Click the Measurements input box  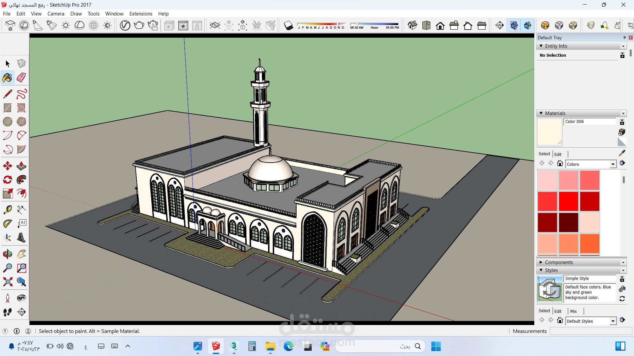(590, 331)
